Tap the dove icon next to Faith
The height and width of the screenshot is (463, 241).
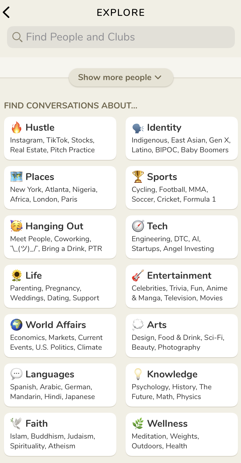[x=16, y=424]
